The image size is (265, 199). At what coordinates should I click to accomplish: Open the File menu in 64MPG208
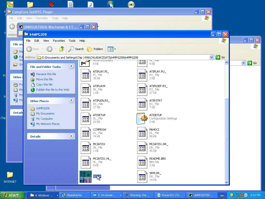28,41
